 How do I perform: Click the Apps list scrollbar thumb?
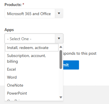pos(61,60)
